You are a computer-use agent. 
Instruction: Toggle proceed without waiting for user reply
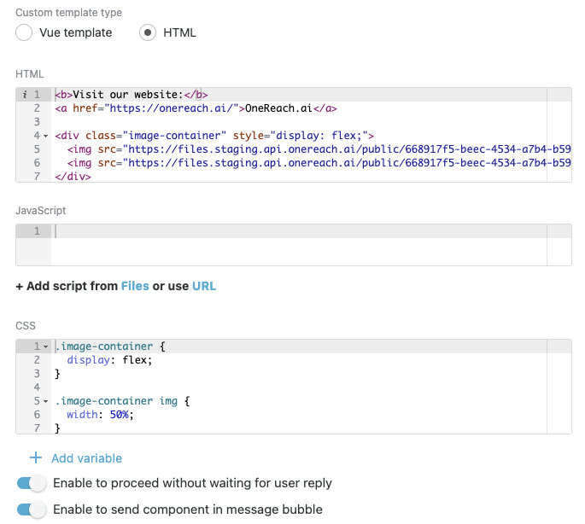(x=31, y=483)
